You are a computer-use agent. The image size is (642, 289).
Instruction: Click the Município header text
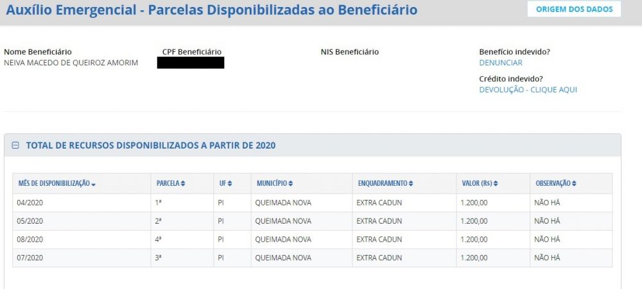272,184
